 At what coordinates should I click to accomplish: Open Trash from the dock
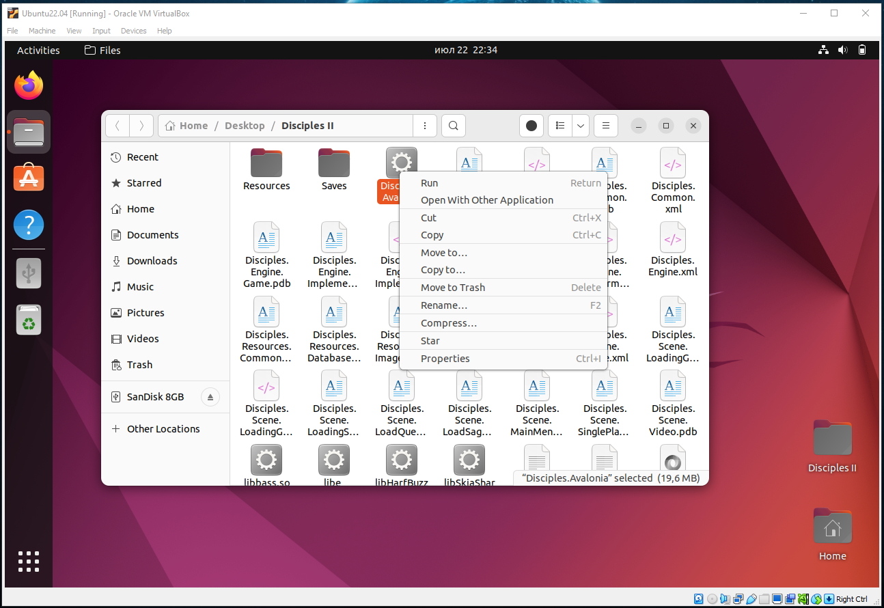pos(29,320)
